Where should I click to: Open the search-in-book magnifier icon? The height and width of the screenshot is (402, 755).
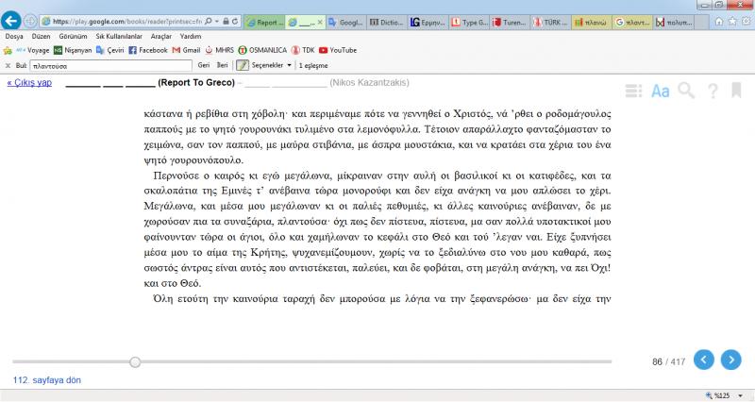point(686,90)
